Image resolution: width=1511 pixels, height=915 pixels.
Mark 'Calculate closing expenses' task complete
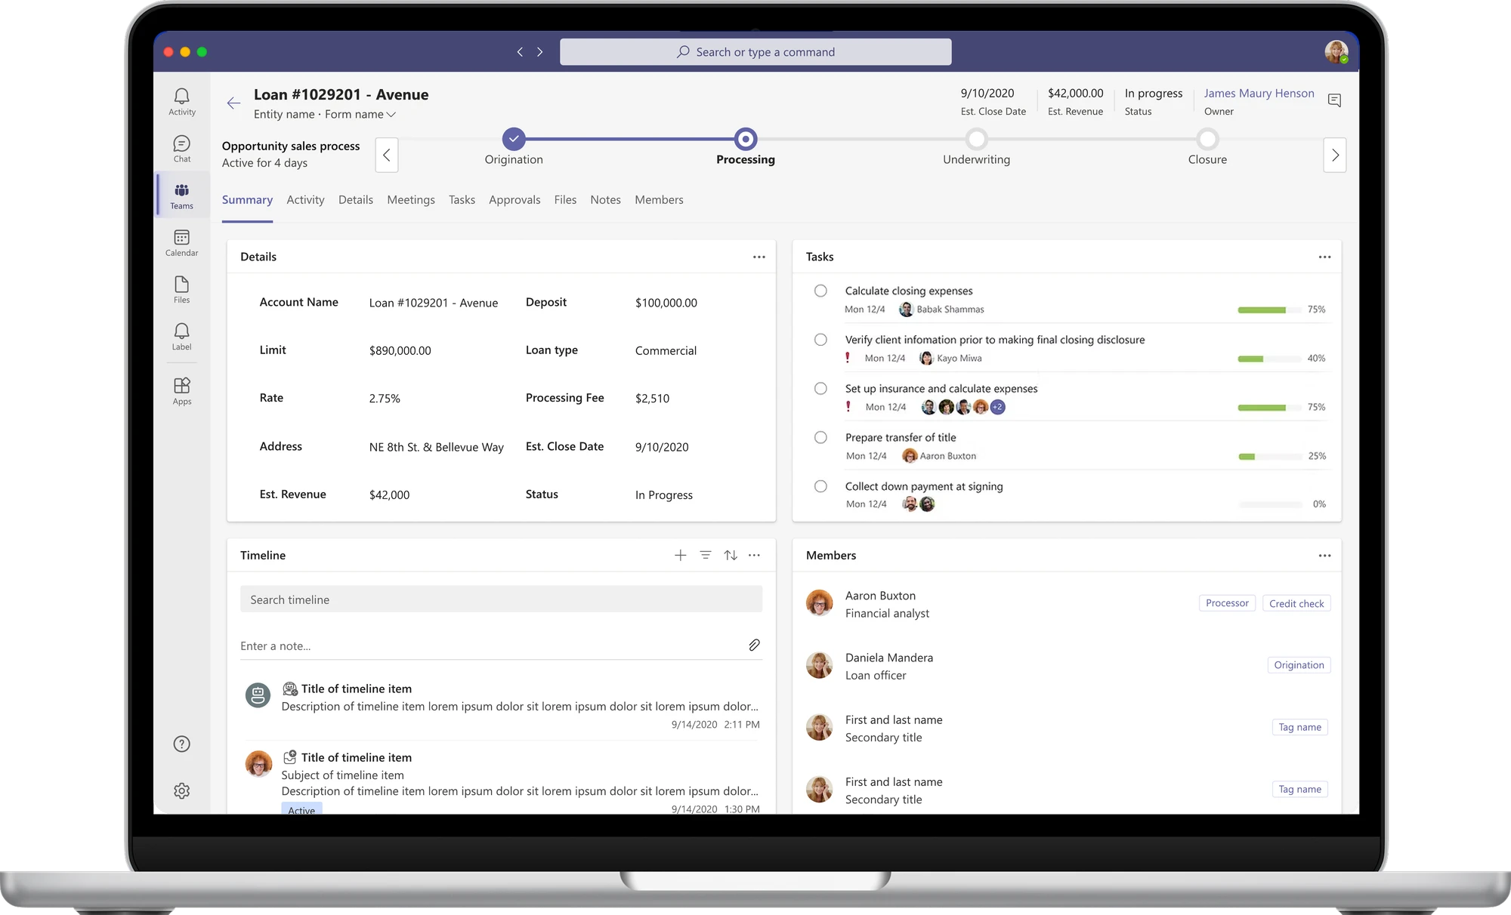(x=820, y=291)
